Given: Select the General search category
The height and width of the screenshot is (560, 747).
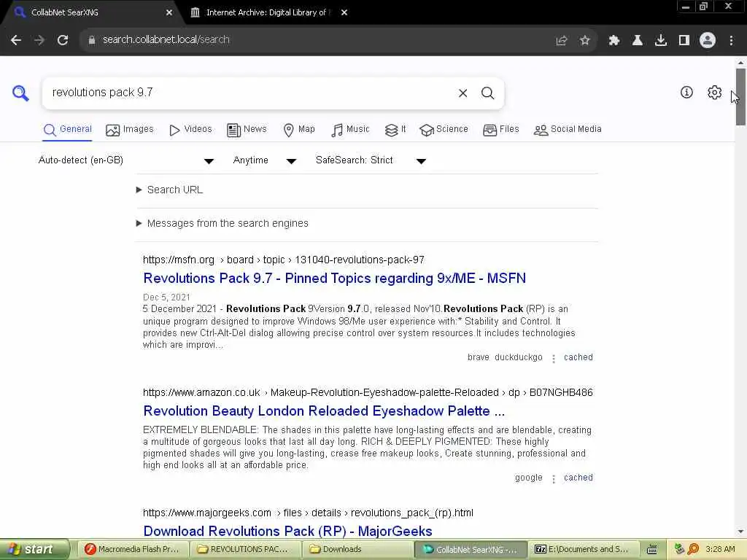Looking at the screenshot, I should click(67, 130).
